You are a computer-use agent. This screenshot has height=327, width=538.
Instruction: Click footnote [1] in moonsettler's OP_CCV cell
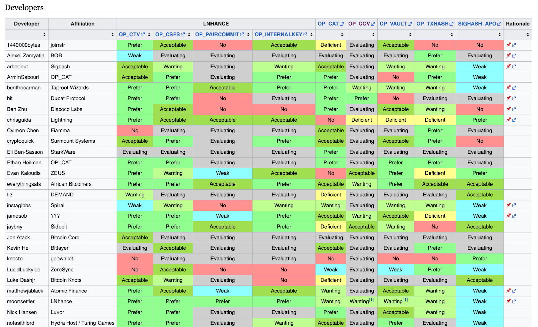[371, 300]
